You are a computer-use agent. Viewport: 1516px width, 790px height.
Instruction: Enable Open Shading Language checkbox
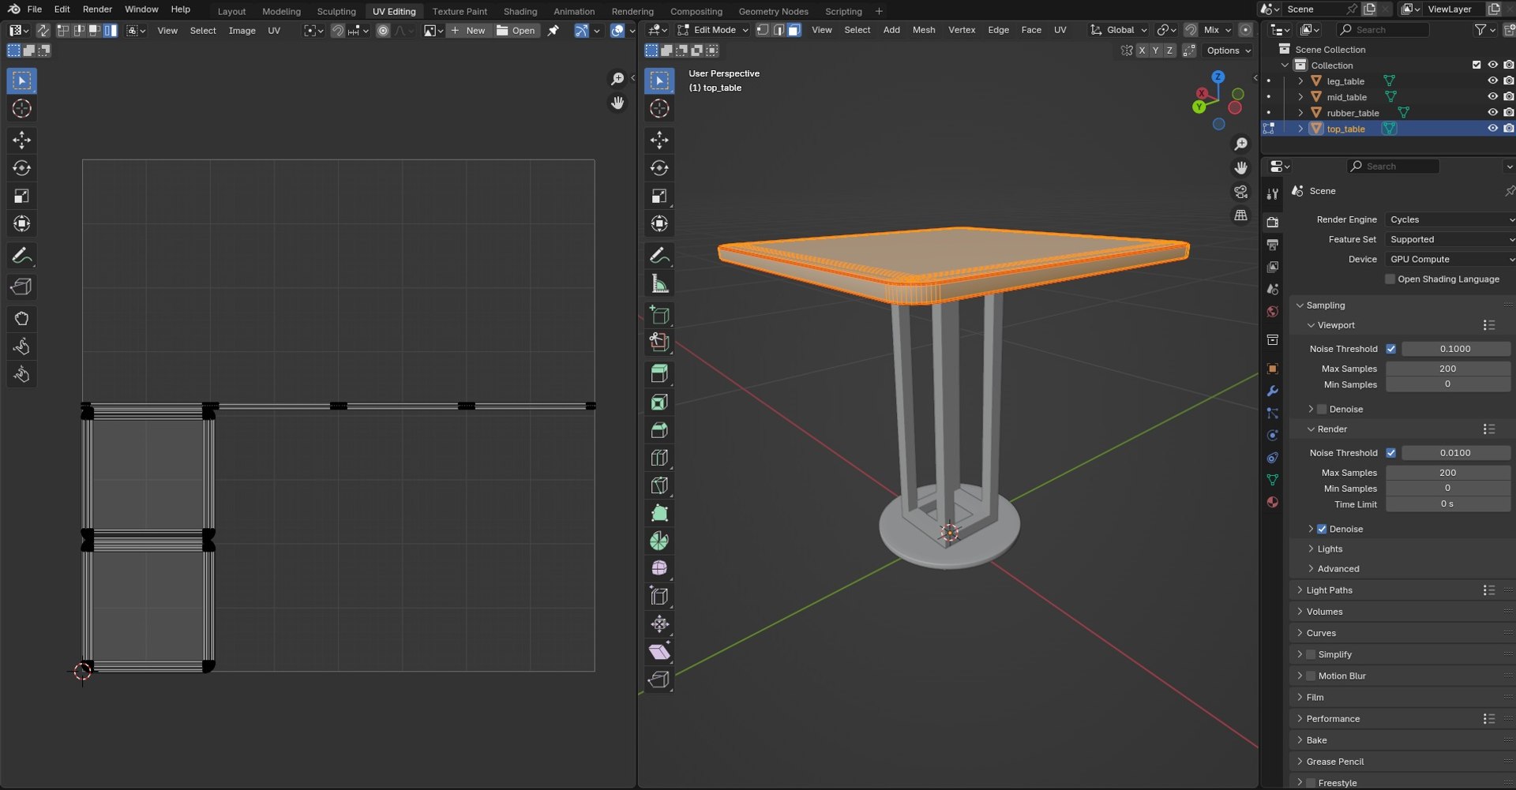click(1390, 279)
